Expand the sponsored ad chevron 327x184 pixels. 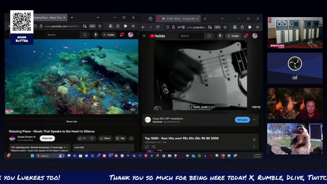click(x=254, y=120)
